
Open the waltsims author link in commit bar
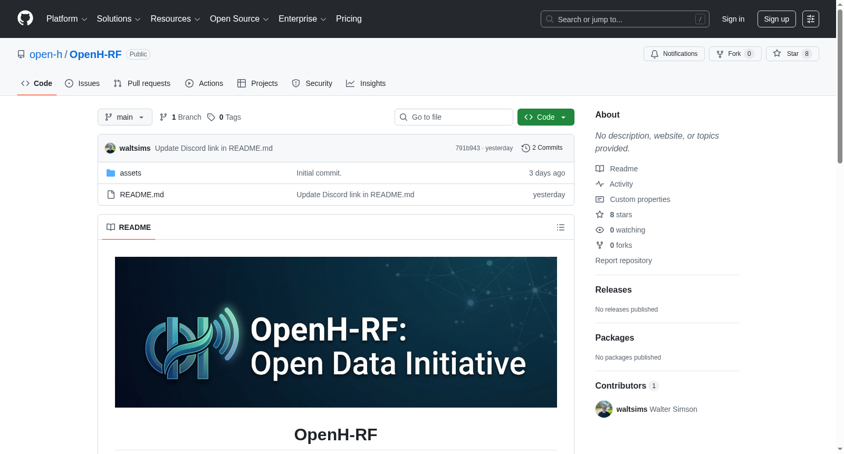coord(135,148)
